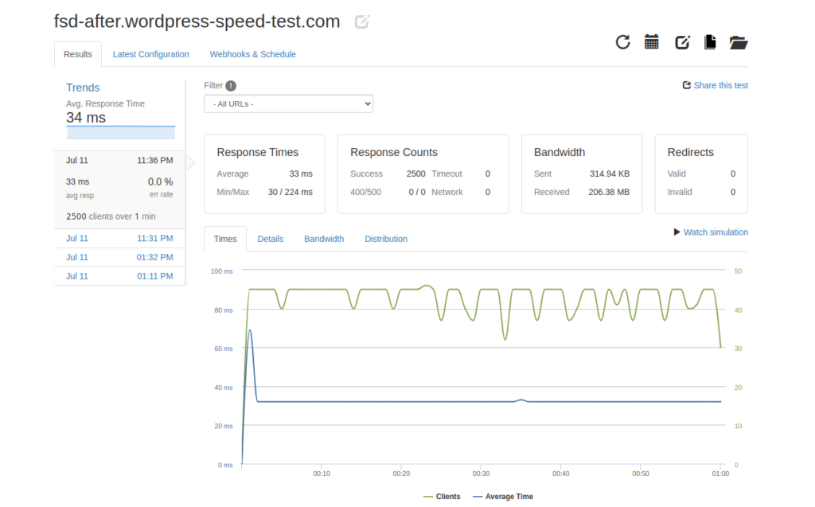The width and height of the screenshot is (815, 507).
Task: Click the Share this test icon
Action: pos(687,85)
